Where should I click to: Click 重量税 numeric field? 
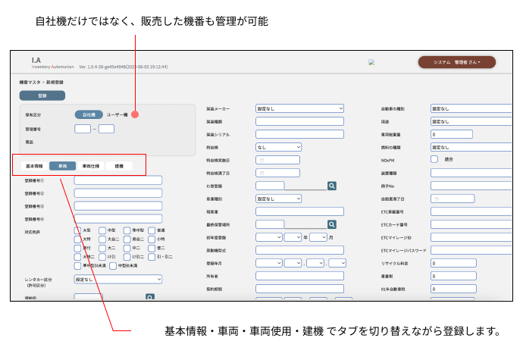point(453,276)
